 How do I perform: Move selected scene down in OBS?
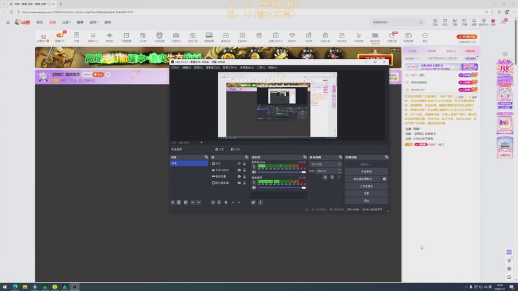199,202
